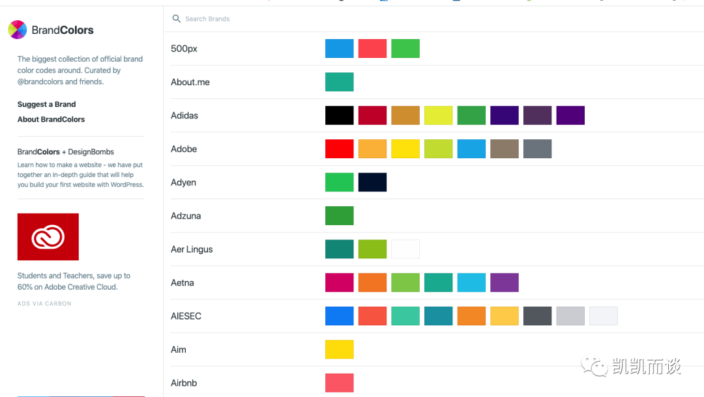This screenshot has width=704, height=397.
Task: Click the Ads via Carbon link
Action: 44,303
